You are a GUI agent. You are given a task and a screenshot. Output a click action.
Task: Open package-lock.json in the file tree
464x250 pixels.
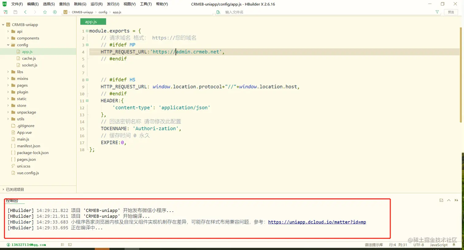(x=33, y=153)
